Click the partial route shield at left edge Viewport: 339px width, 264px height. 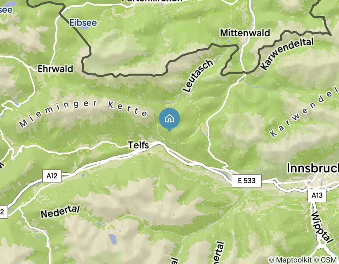3,212
